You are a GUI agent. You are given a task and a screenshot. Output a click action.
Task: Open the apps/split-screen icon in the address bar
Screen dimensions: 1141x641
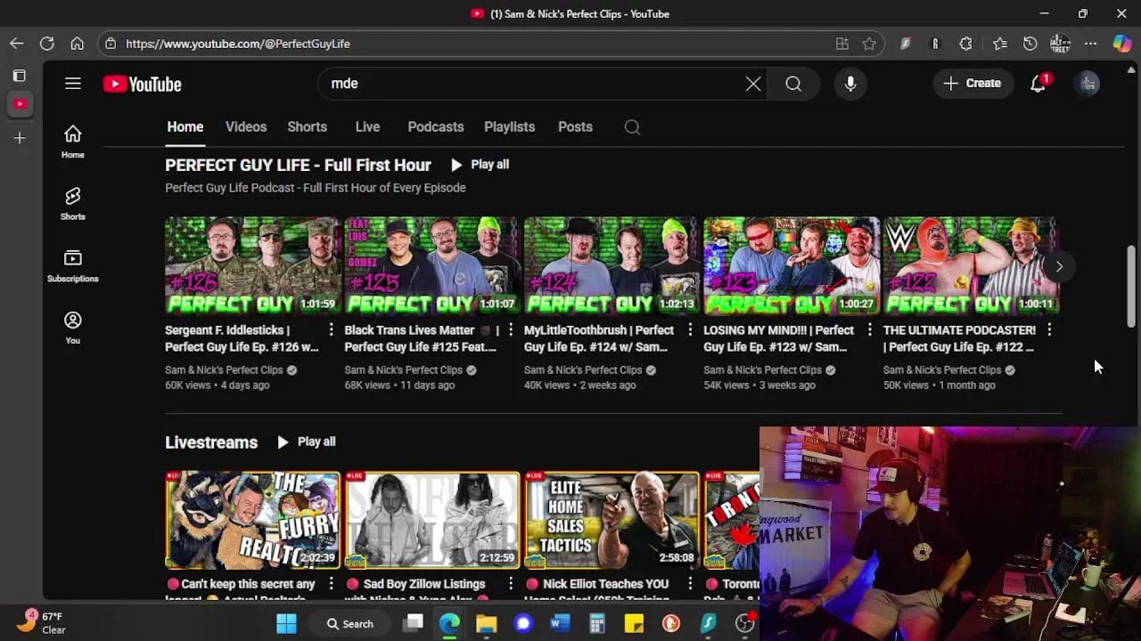click(842, 44)
